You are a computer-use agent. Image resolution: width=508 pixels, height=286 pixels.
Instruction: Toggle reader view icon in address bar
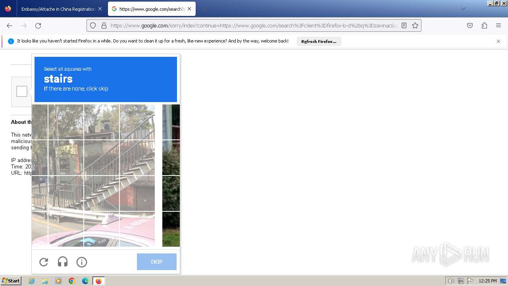pos(404,25)
